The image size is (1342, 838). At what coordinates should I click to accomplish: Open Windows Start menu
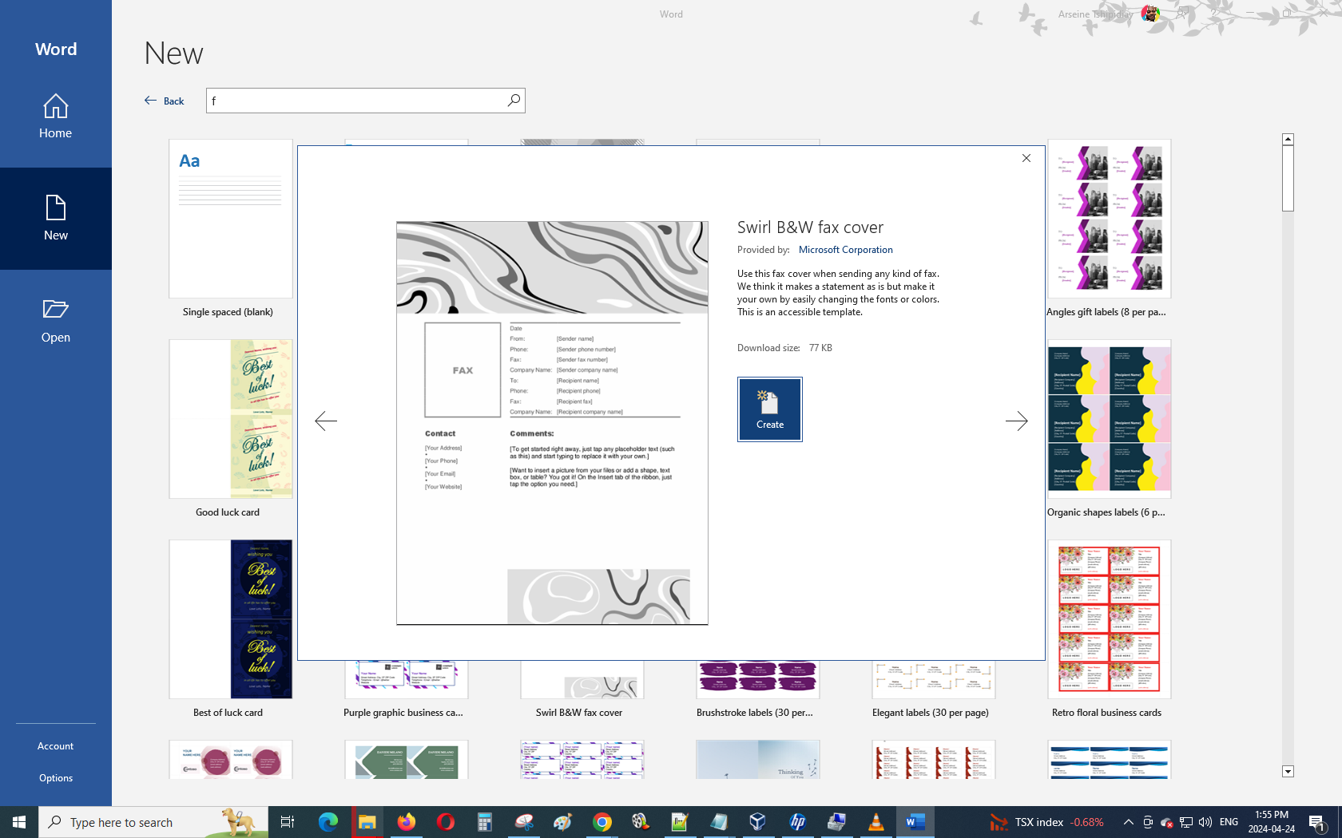(19, 822)
